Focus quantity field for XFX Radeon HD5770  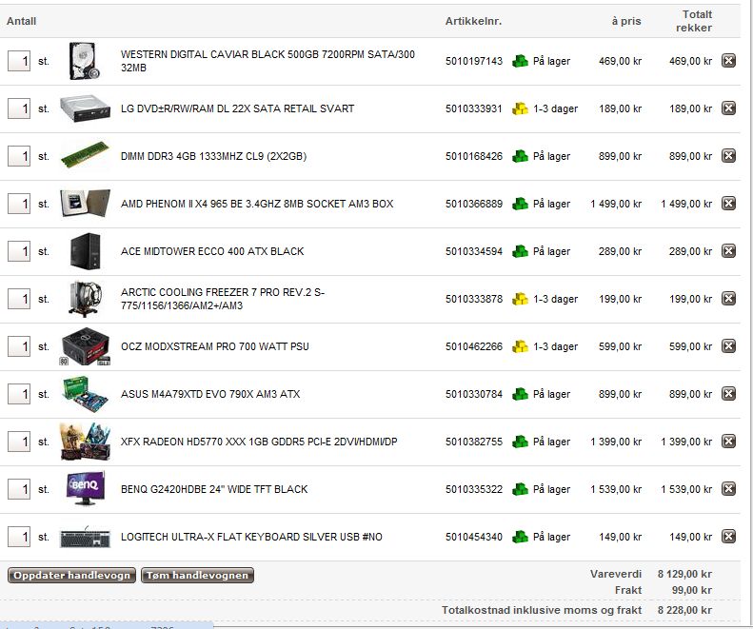19,442
